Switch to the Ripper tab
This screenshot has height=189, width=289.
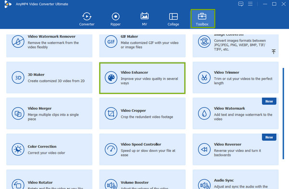[116, 19]
